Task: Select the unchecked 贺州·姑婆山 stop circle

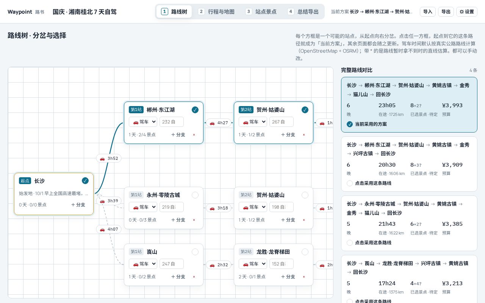Action: (x=305, y=195)
